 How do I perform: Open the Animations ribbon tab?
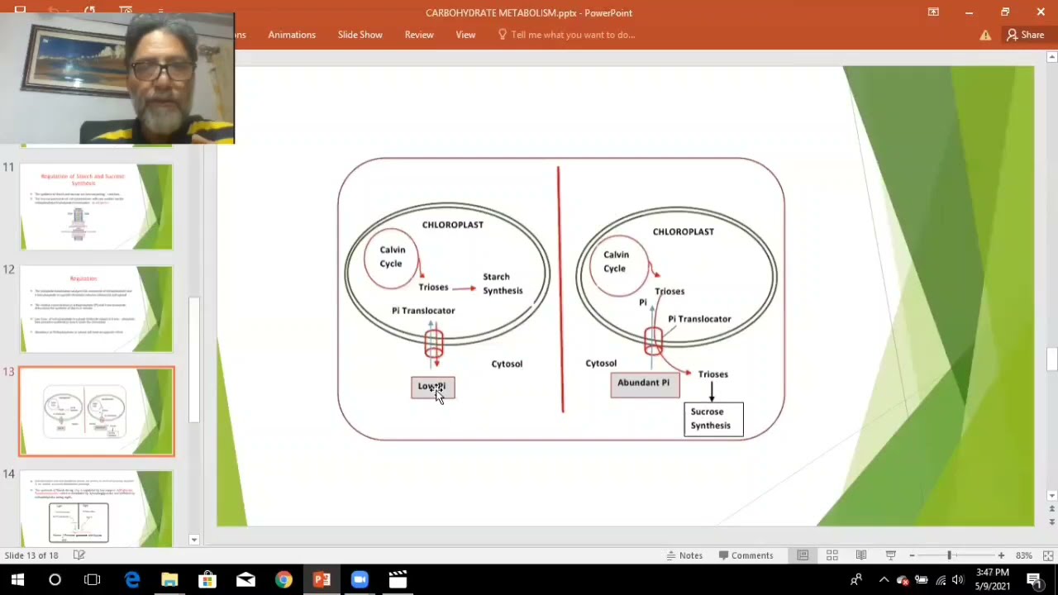[x=292, y=35]
